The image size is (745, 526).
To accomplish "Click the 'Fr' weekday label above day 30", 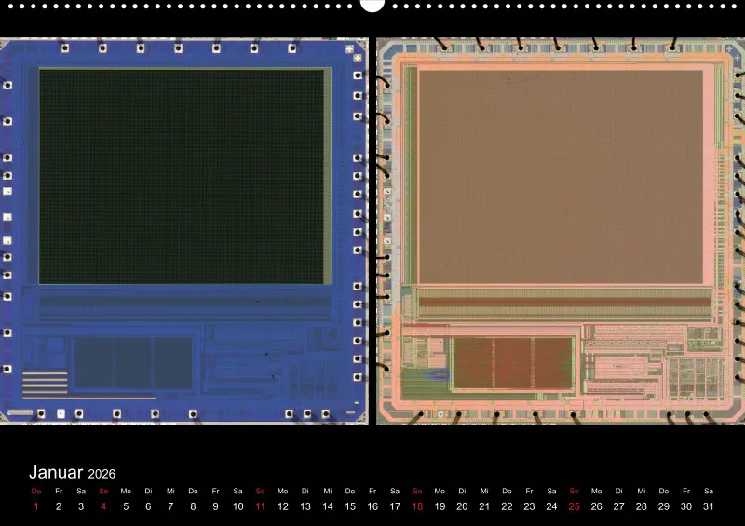I will click(686, 491).
